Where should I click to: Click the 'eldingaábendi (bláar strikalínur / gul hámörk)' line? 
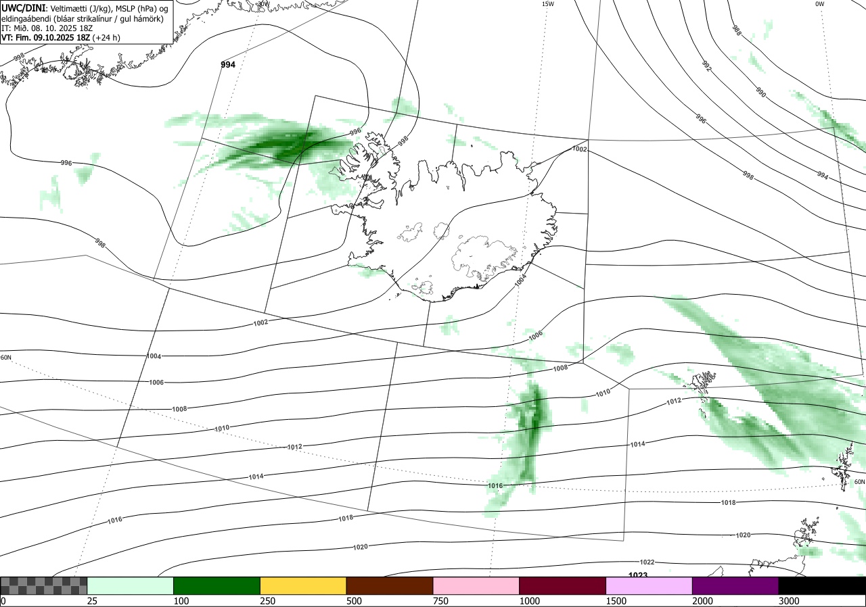point(82,18)
